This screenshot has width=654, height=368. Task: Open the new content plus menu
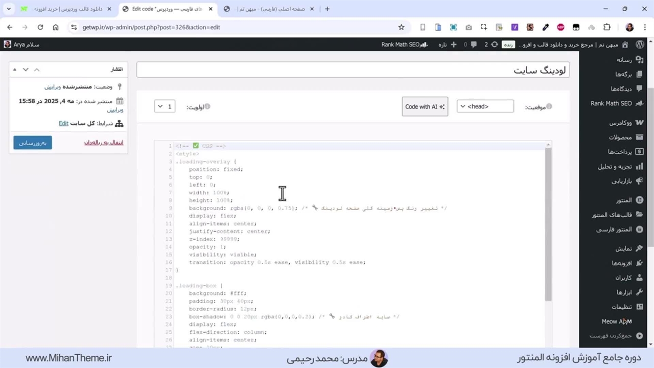449,44
